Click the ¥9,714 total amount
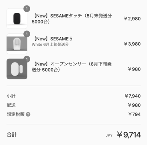Screen dimensions: 147x145 pyautogui.click(x=129, y=135)
